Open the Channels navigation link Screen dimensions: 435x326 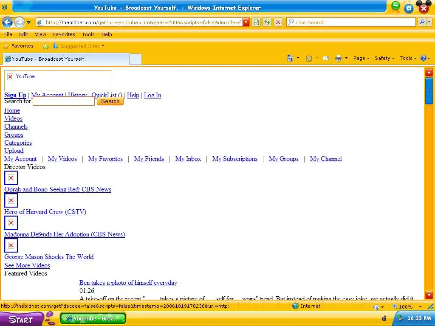tap(16, 126)
